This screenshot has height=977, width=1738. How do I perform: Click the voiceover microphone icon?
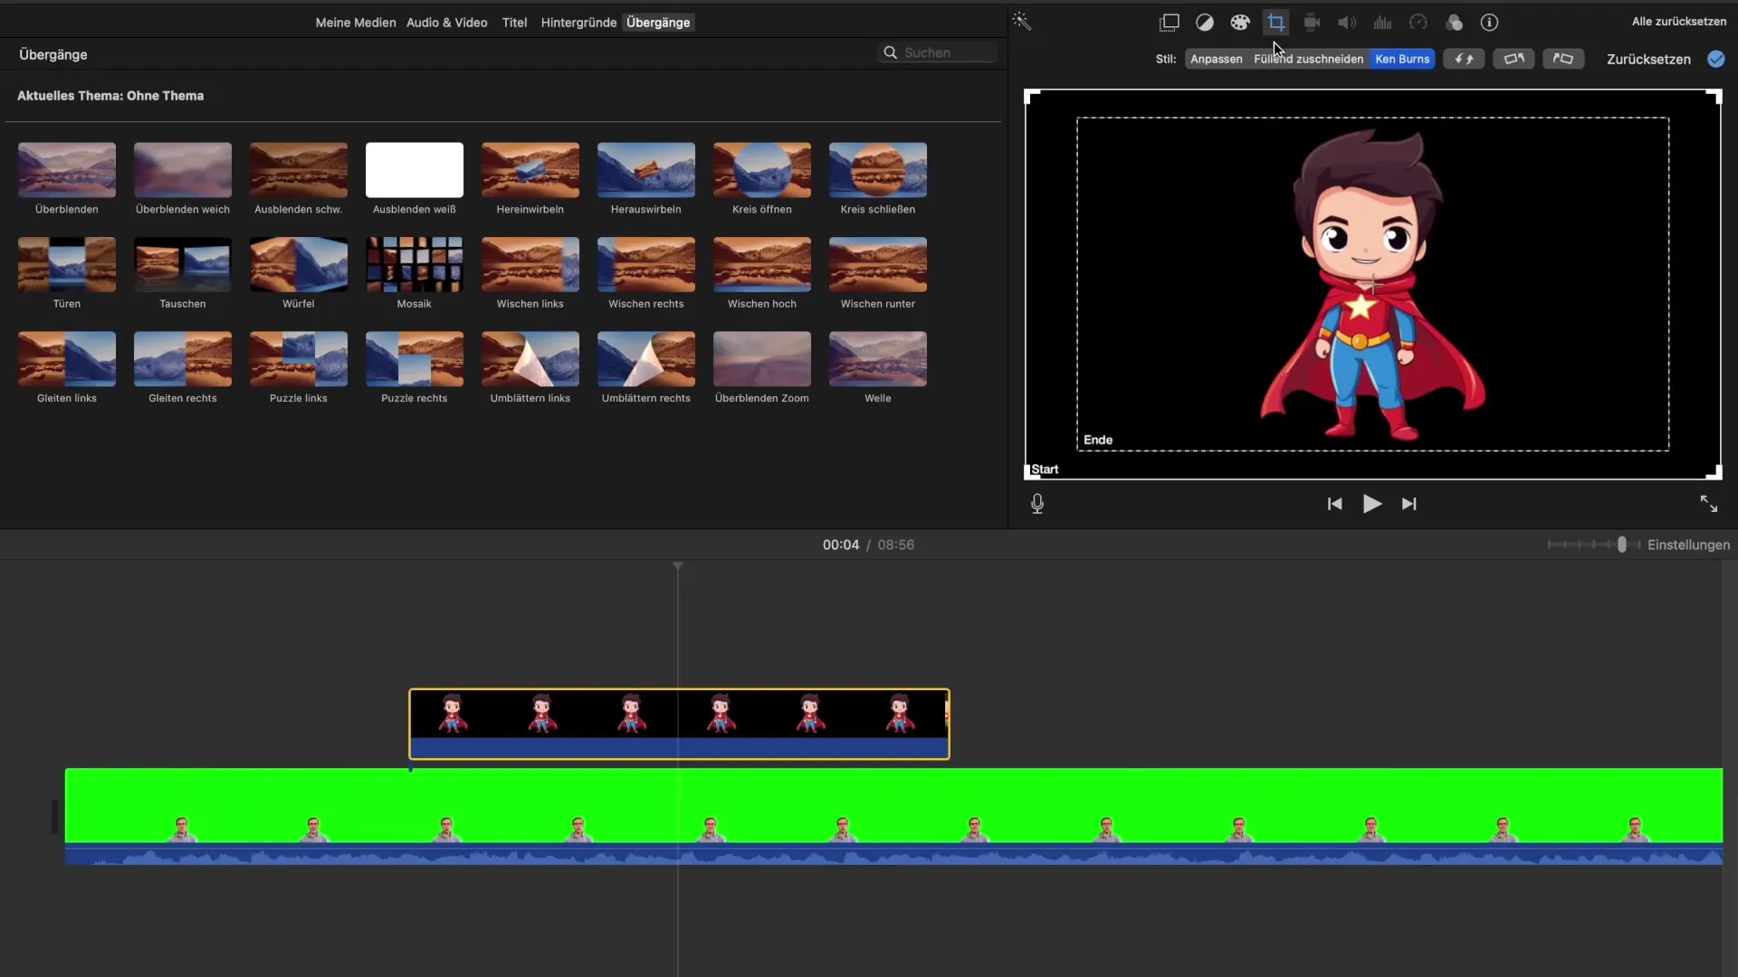point(1037,504)
